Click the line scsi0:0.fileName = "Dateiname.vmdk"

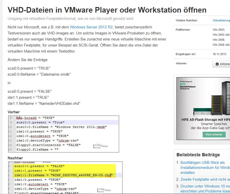click(x=39, y=74)
